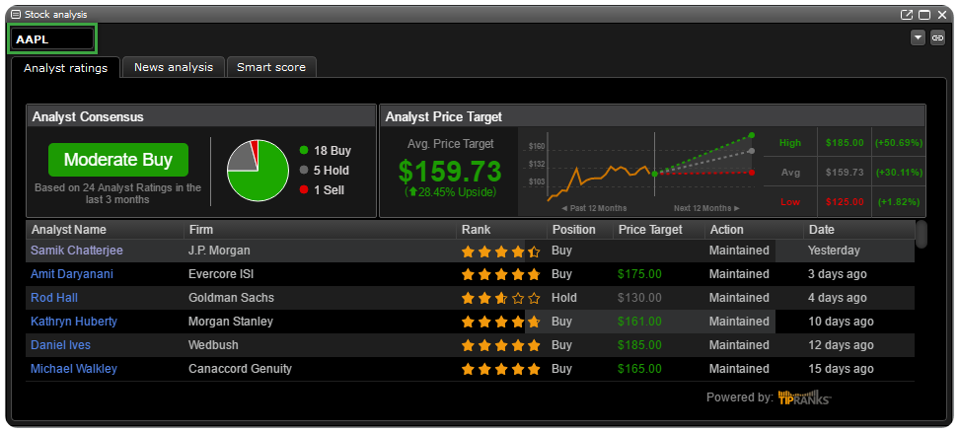The image size is (959, 433).
Task: Click the $130.00 price target cell
Action: pyautogui.click(x=639, y=298)
